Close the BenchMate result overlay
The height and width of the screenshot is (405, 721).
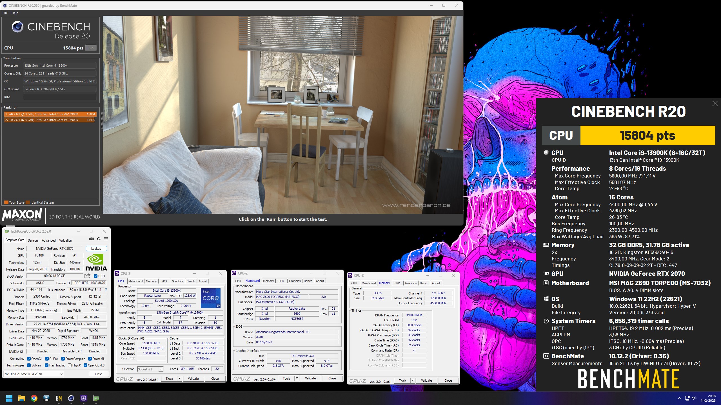[x=715, y=103]
